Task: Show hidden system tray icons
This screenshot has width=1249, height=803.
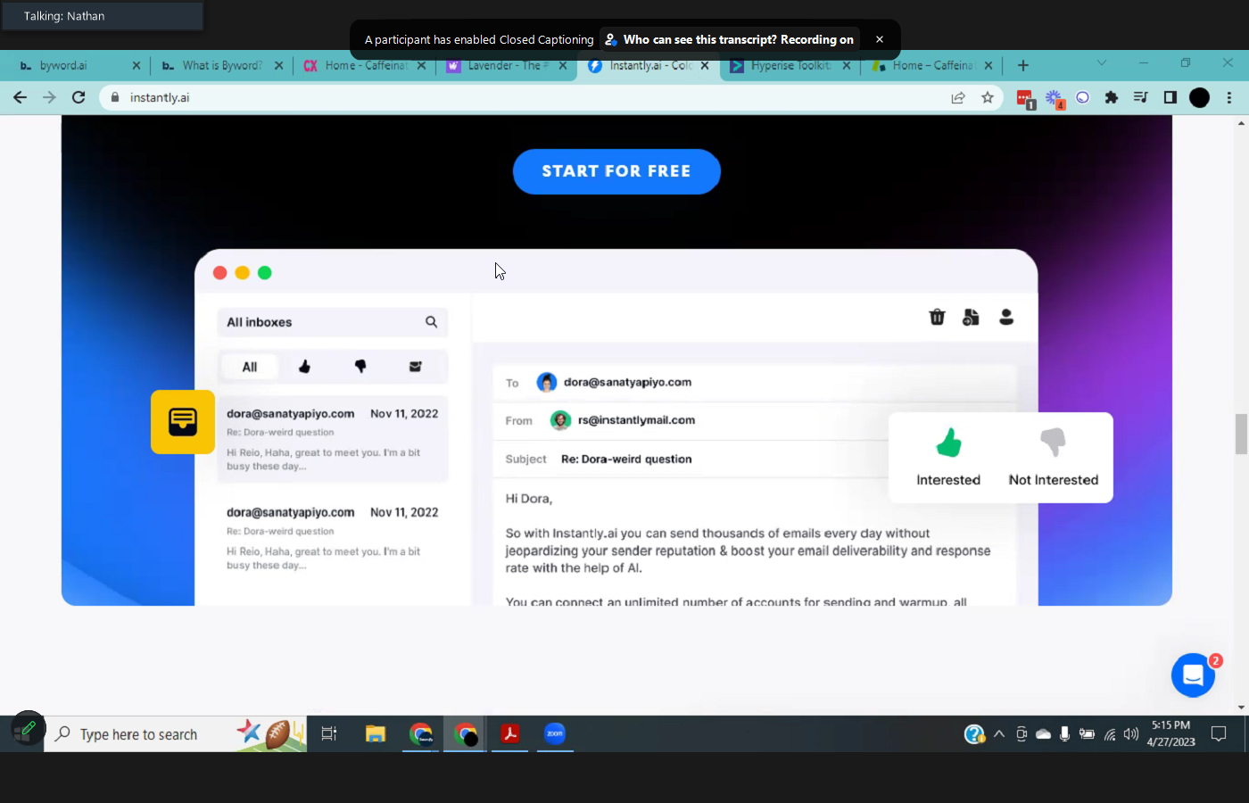Action: coord(999,734)
